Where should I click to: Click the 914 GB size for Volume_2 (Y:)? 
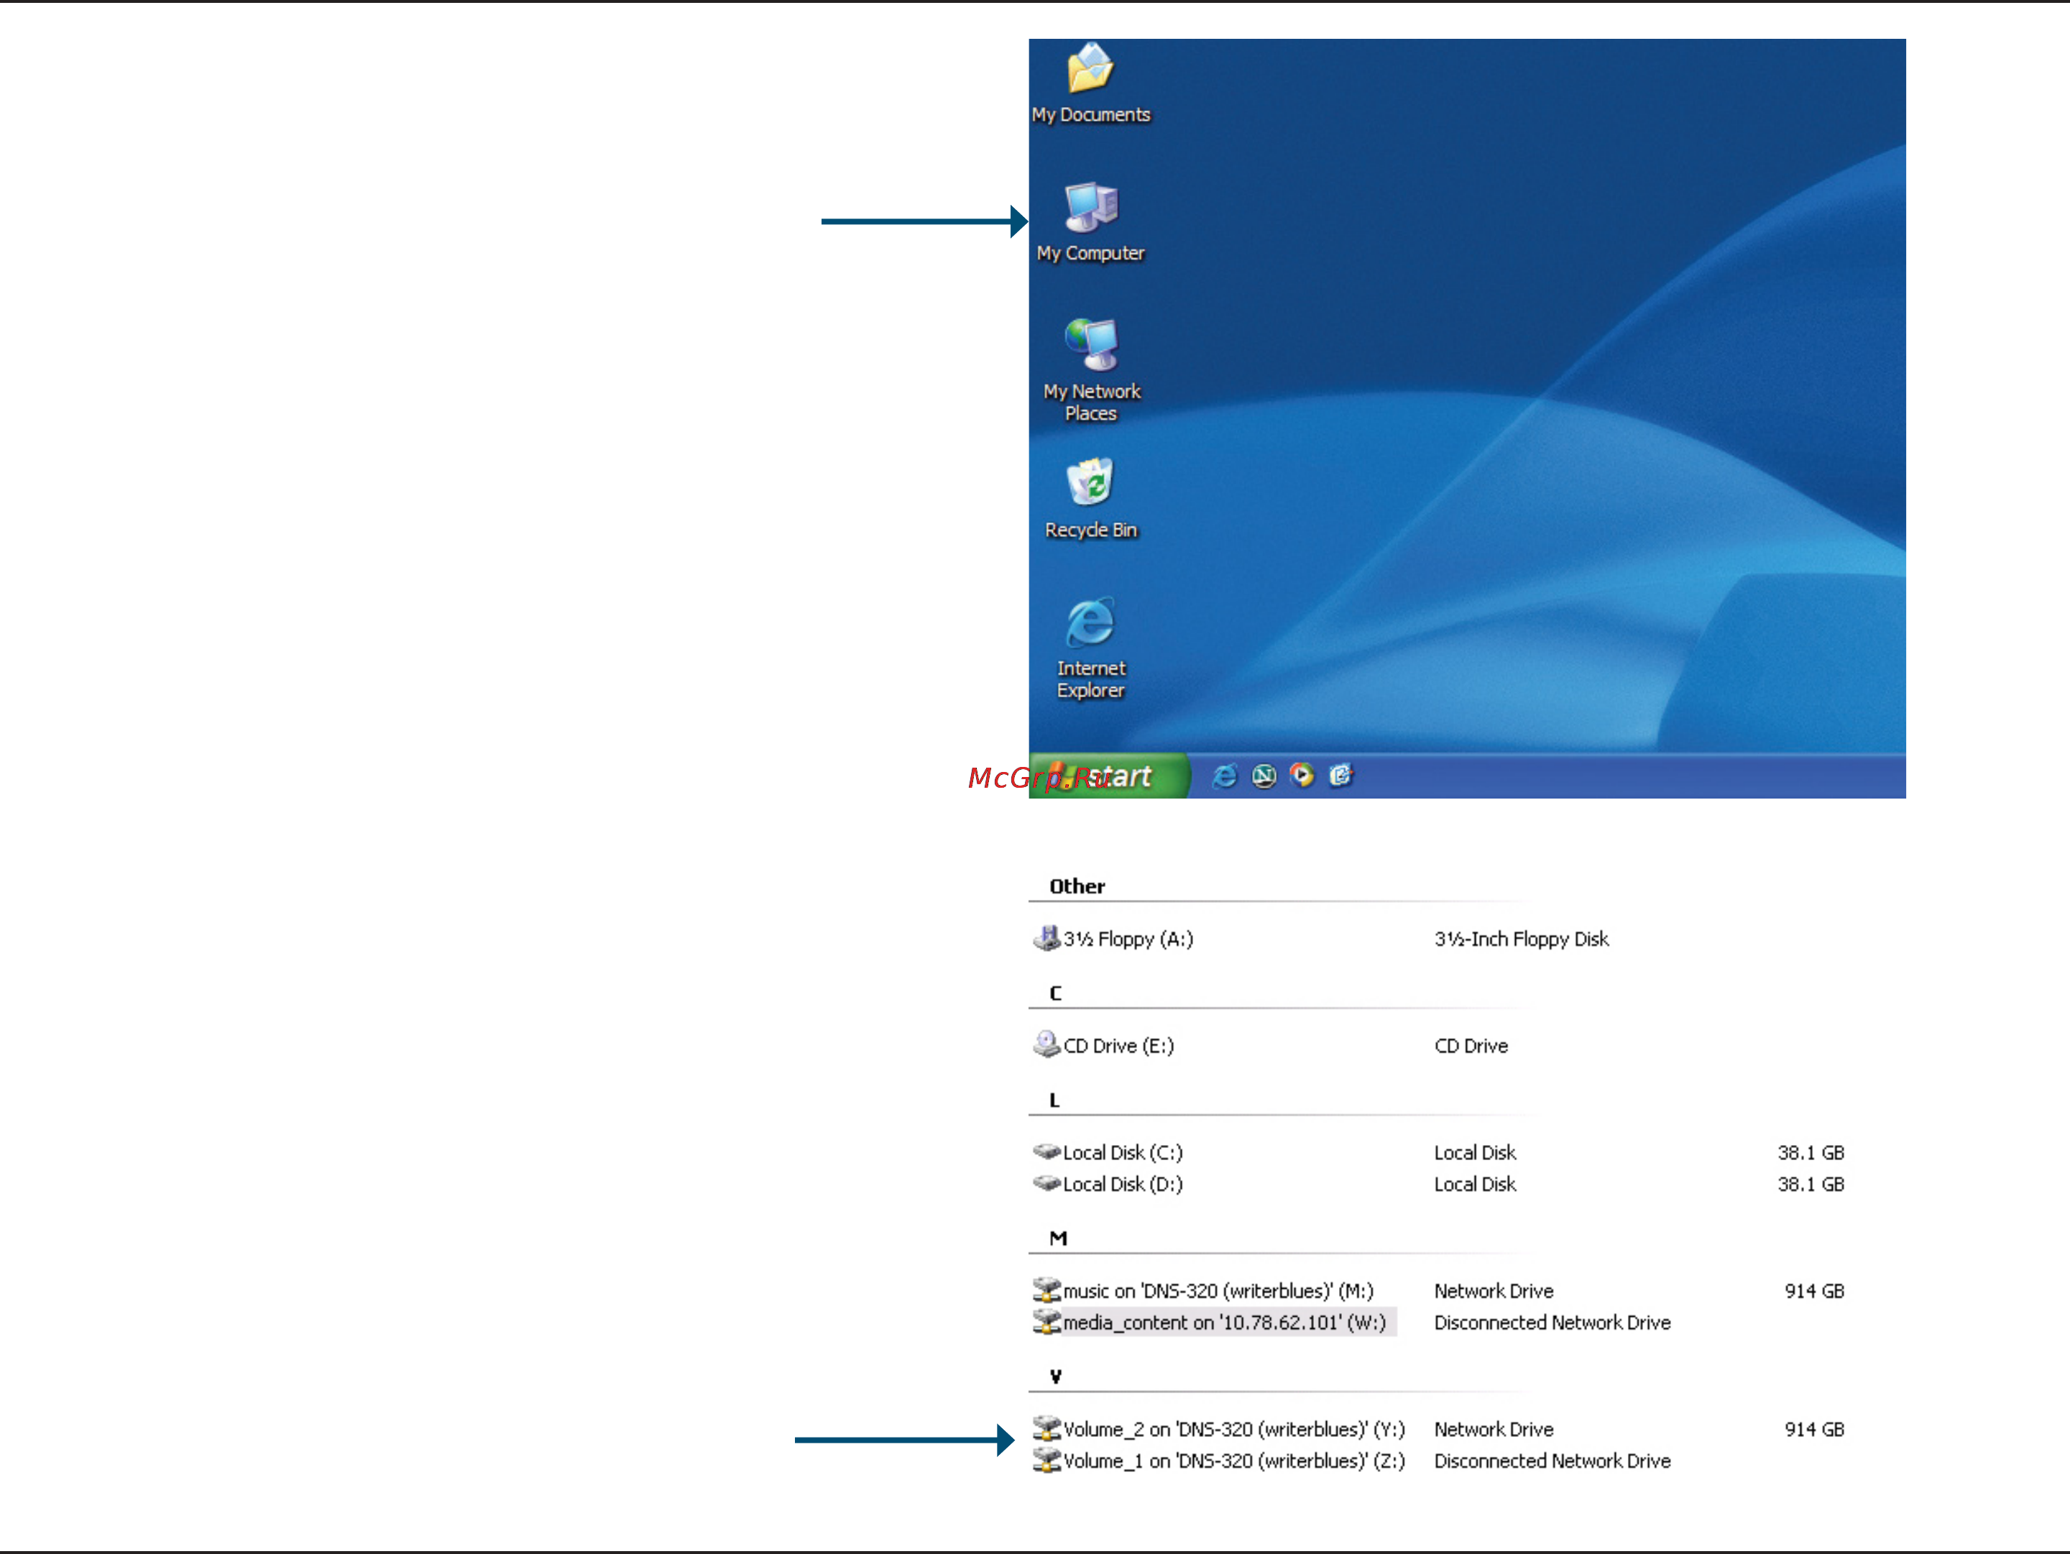tap(1815, 1429)
